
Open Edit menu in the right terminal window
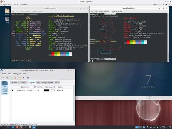point(96,12)
